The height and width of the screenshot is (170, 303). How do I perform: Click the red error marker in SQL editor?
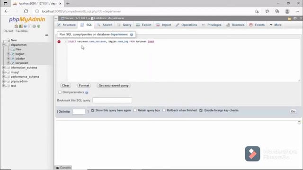tap(59, 42)
